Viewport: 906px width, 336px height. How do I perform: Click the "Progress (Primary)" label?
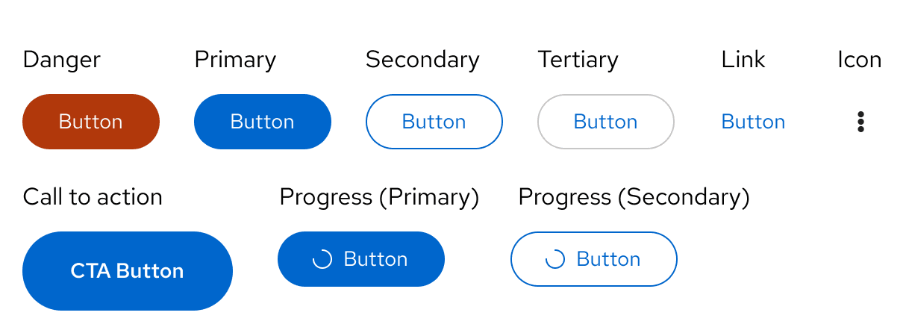(x=379, y=197)
